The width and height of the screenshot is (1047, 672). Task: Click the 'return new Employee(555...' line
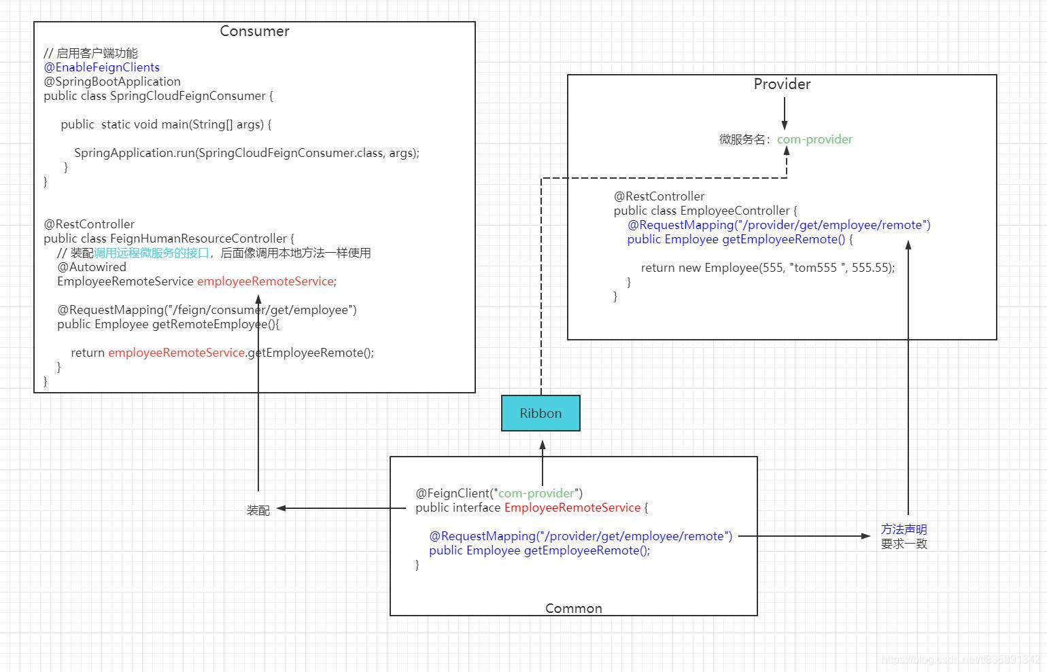click(768, 268)
